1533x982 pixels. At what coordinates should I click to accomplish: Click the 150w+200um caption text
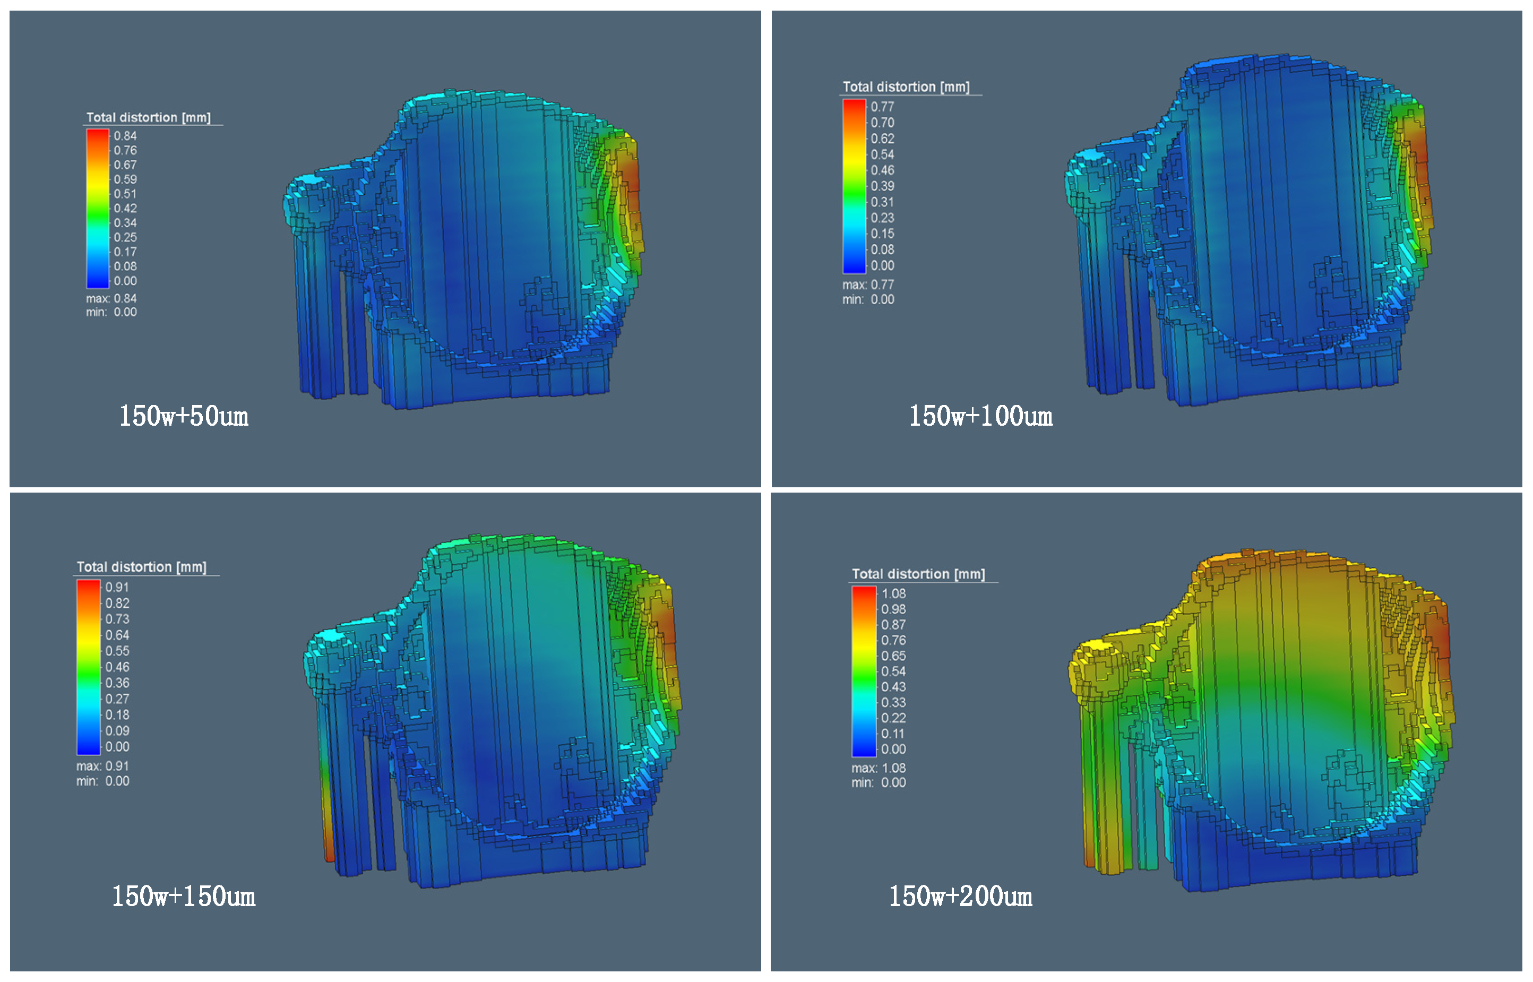(x=960, y=897)
